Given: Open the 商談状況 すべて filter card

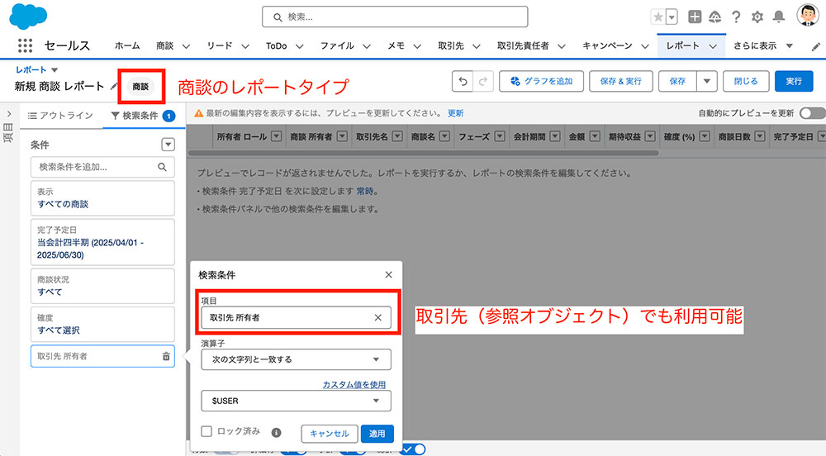Looking at the screenshot, I should (102, 286).
